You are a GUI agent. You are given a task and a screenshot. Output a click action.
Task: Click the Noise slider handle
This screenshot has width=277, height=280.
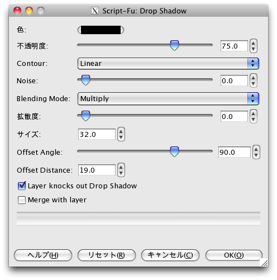tap(86, 80)
